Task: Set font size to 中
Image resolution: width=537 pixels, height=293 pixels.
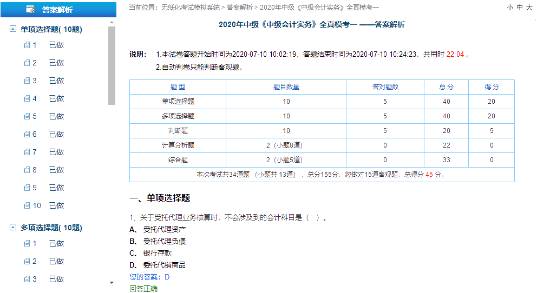Action: coord(520,8)
